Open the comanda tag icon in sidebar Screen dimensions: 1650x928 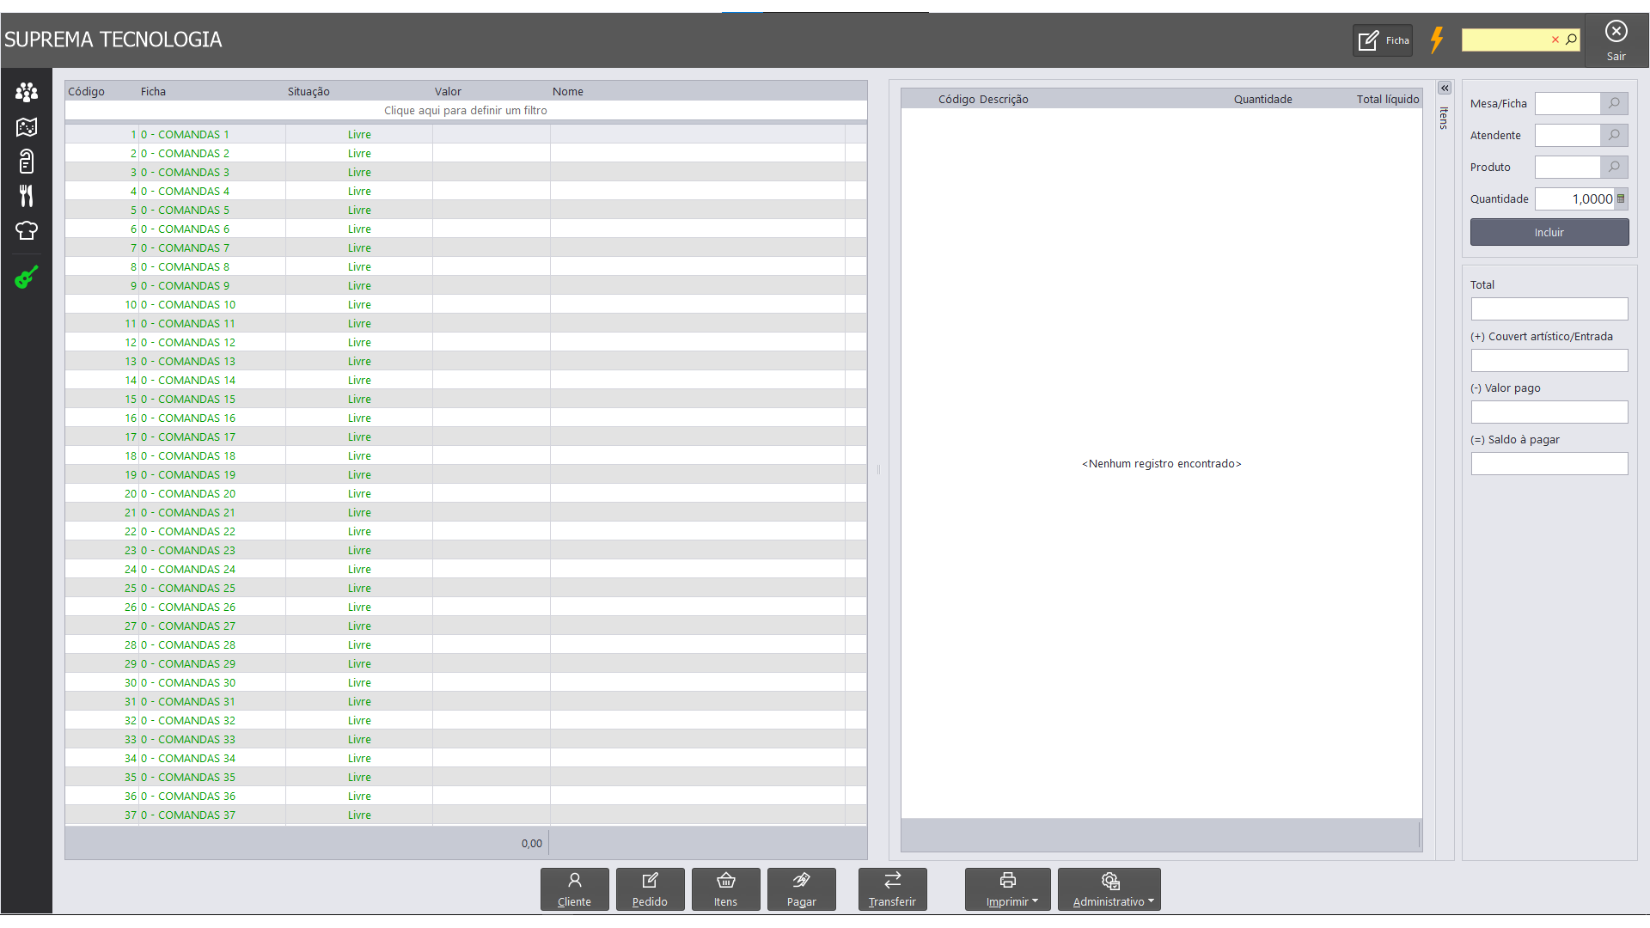pos(27,162)
